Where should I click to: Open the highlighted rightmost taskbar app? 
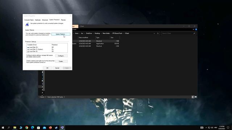pyautogui.click(x=62, y=127)
